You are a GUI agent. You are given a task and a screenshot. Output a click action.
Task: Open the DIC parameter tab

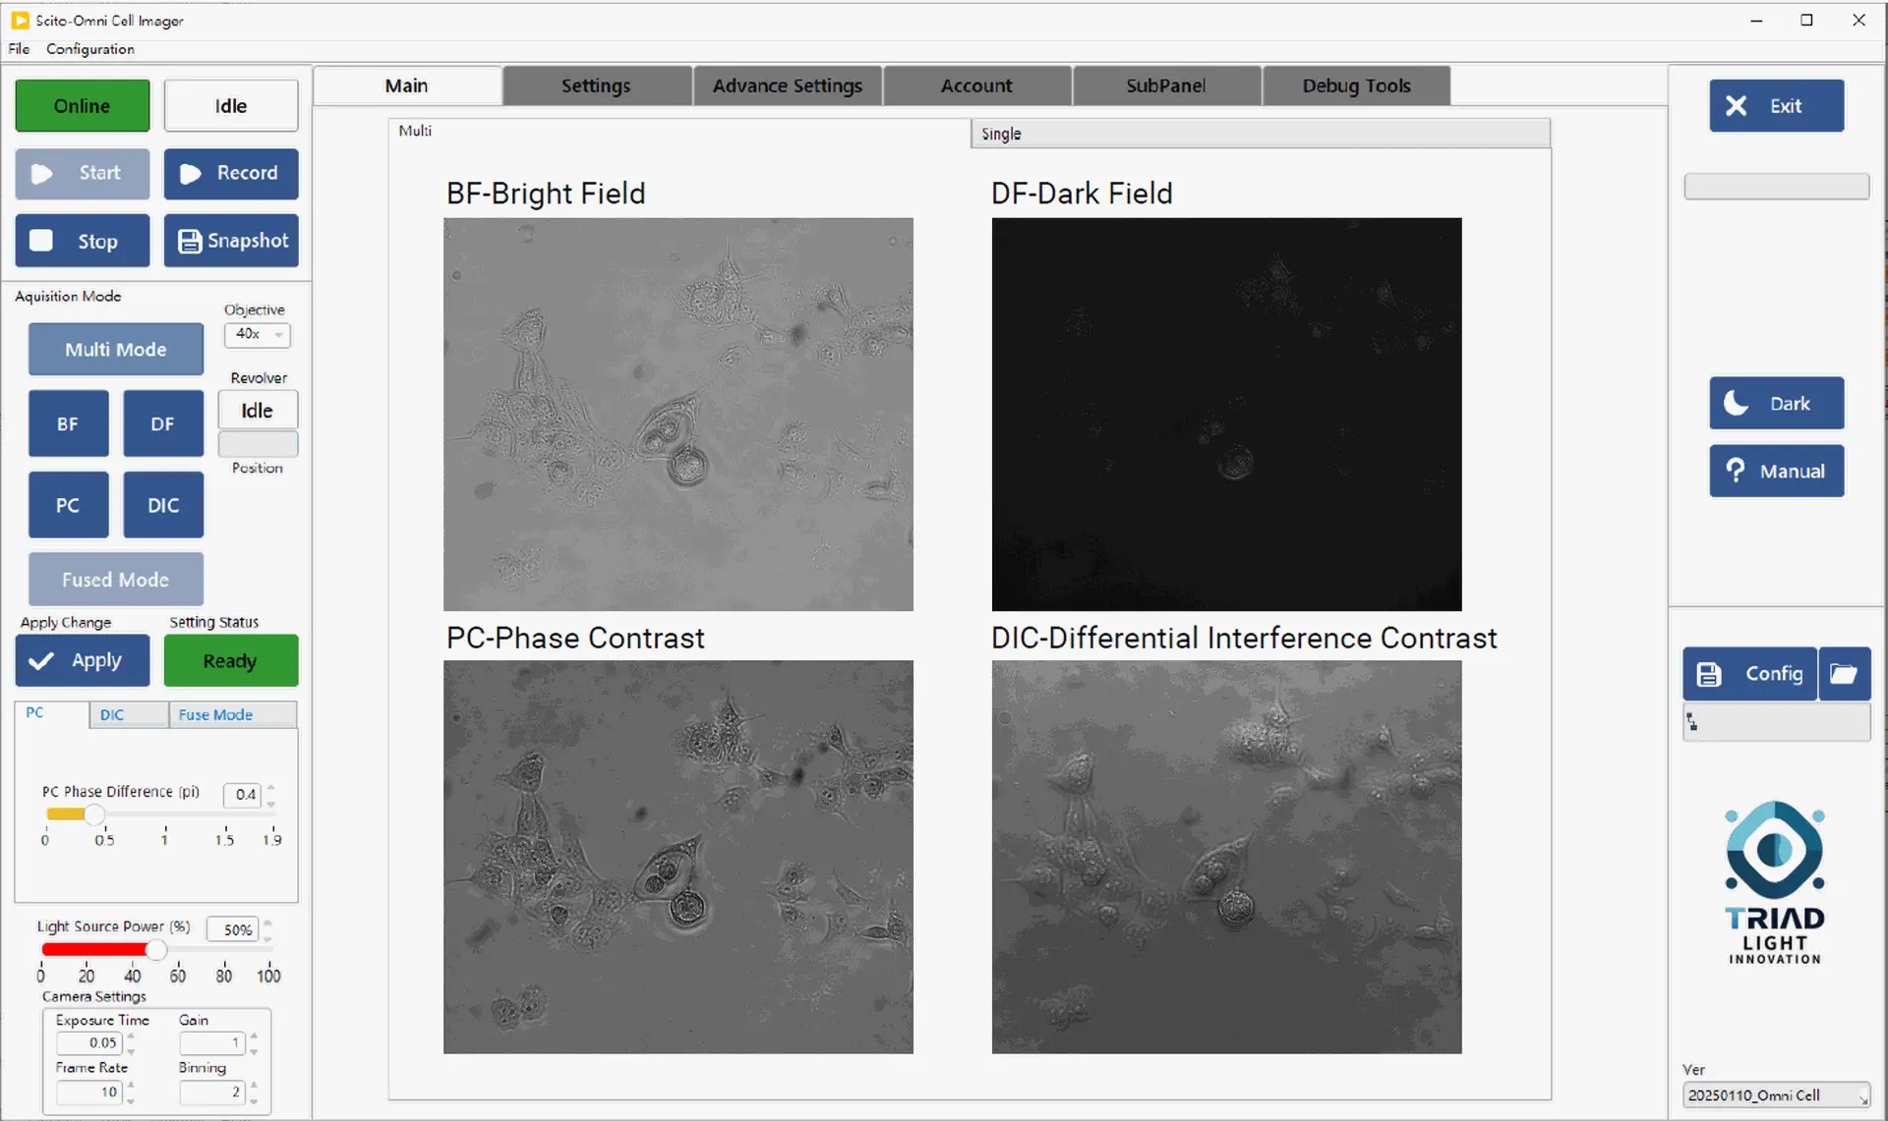click(129, 715)
